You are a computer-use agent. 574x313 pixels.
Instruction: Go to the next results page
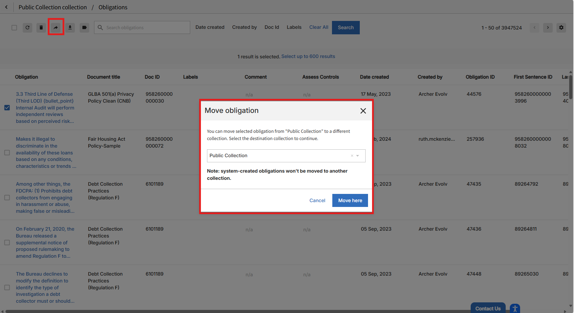pyautogui.click(x=548, y=27)
